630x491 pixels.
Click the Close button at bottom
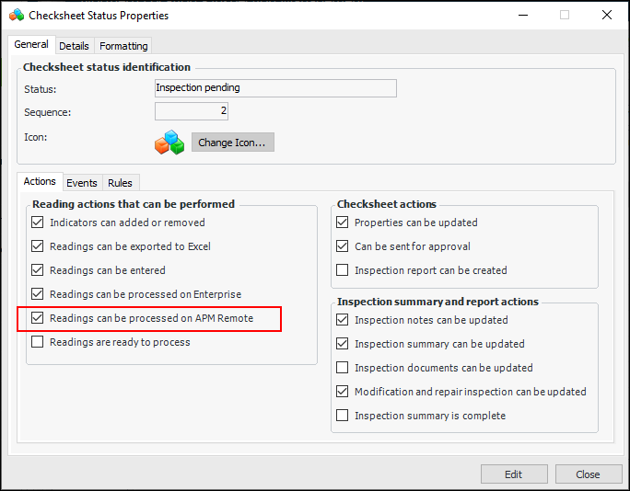(588, 474)
